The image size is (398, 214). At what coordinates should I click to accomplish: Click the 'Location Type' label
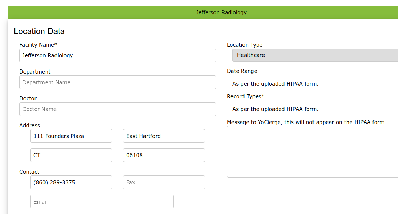[245, 45]
